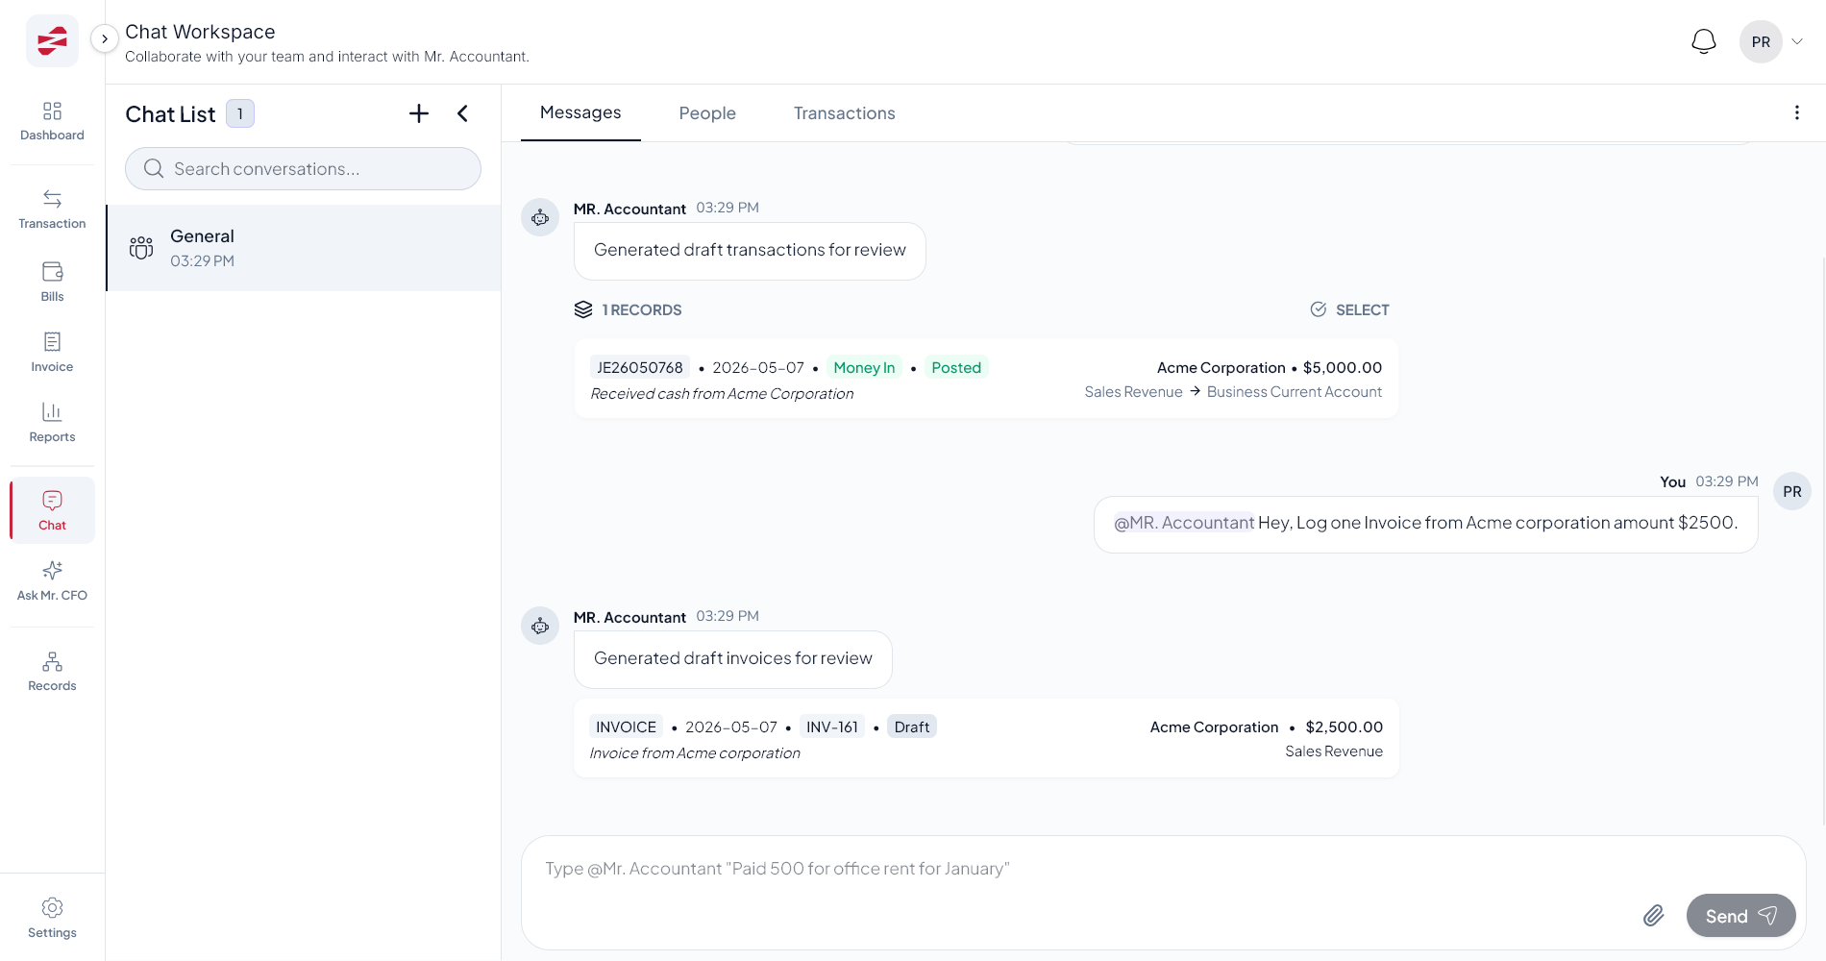Open the Invoice section
The height and width of the screenshot is (961, 1826).
coord(52,353)
